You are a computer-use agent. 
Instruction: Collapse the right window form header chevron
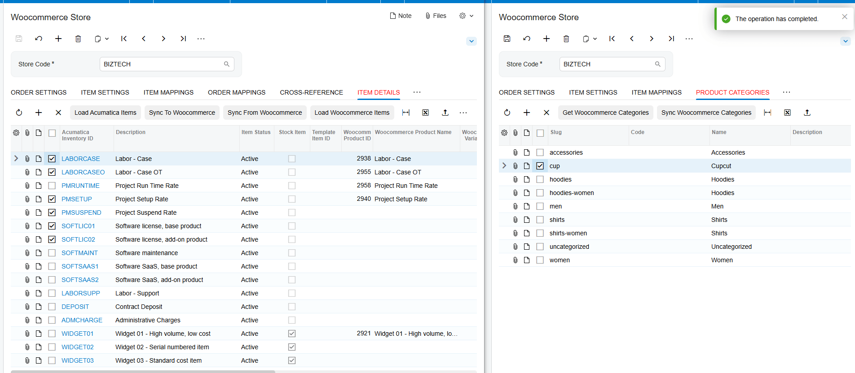coord(846,41)
